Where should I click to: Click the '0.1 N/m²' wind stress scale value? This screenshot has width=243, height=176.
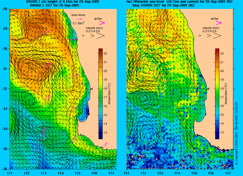click(79, 23)
